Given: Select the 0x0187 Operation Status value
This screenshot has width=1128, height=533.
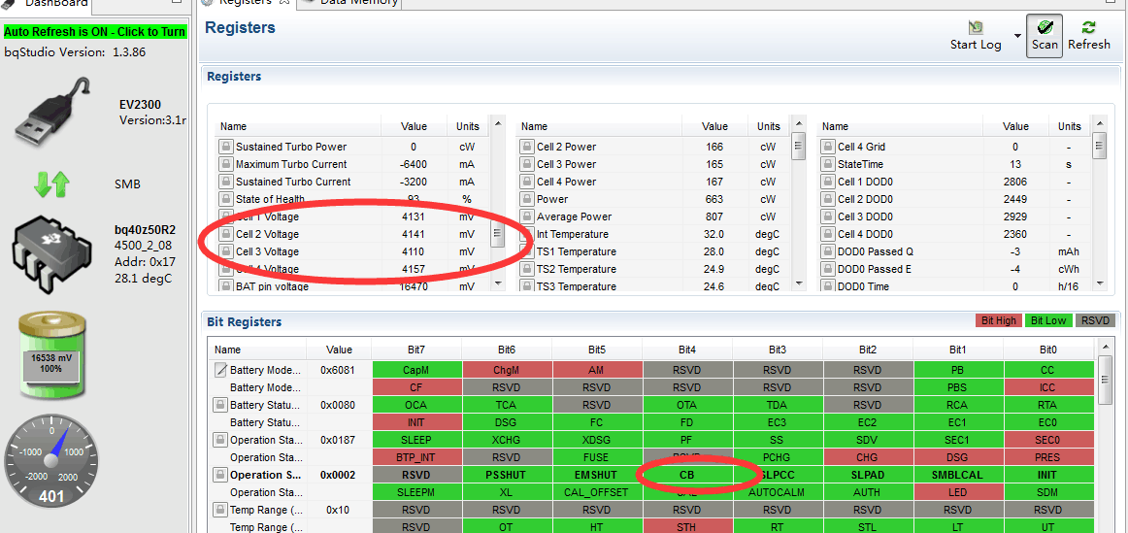Looking at the screenshot, I should [x=338, y=440].
